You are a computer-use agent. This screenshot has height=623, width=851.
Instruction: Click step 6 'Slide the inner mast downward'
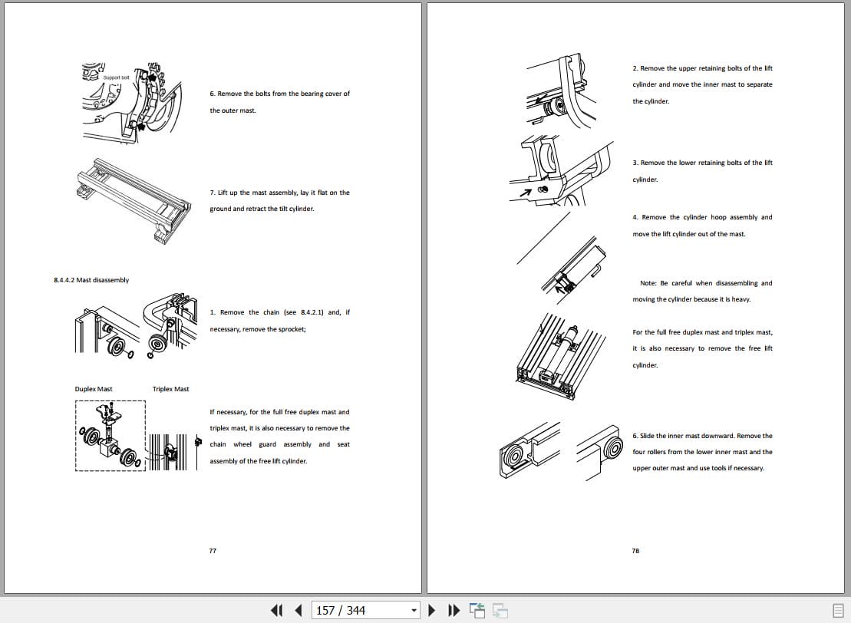pos(702,451)
